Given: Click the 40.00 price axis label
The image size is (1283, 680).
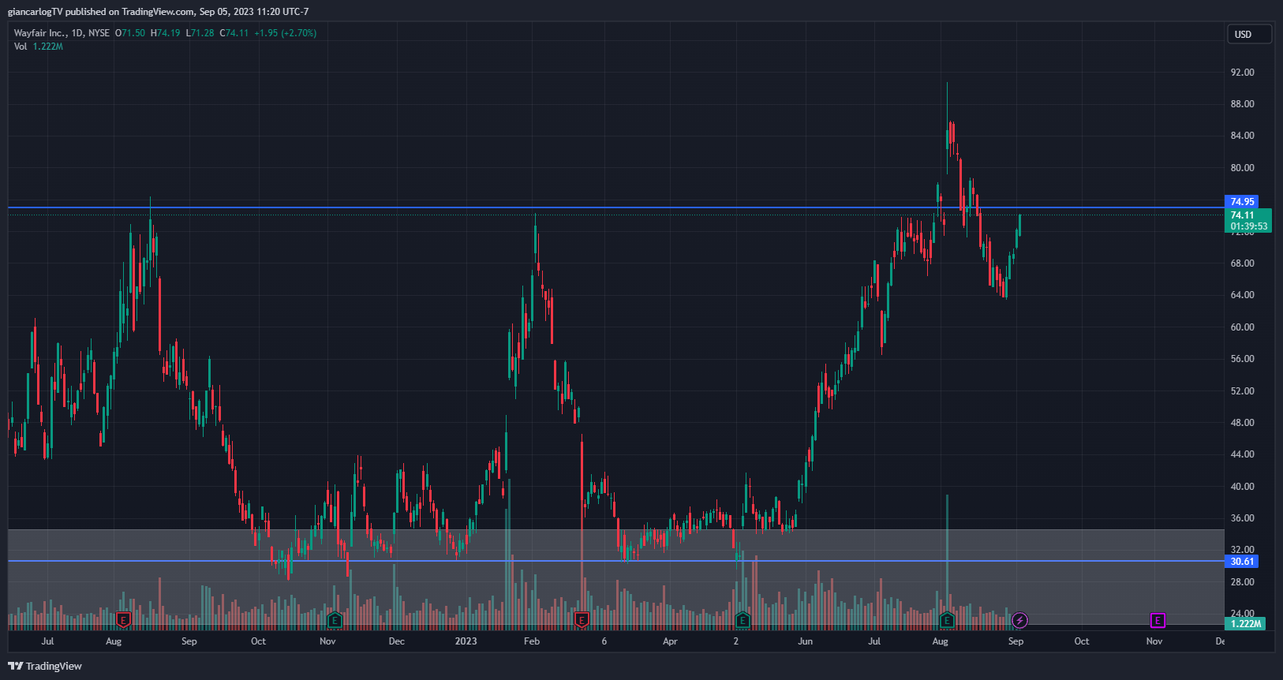Looking at the screenshot, I should click(1242, 487).
